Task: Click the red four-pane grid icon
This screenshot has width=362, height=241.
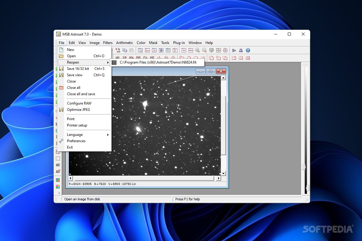Action: click(x=241, y=58)
